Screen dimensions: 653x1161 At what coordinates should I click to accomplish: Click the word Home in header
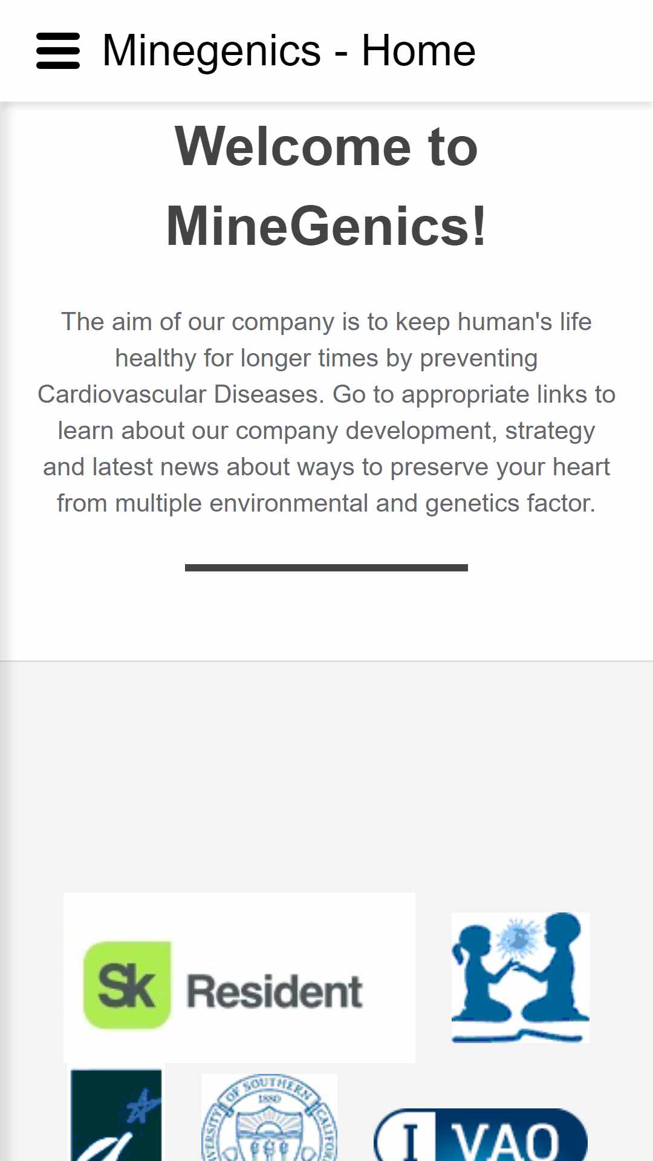[418, 51]
